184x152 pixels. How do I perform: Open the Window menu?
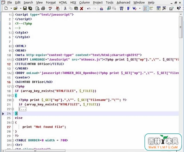[139, 3]
